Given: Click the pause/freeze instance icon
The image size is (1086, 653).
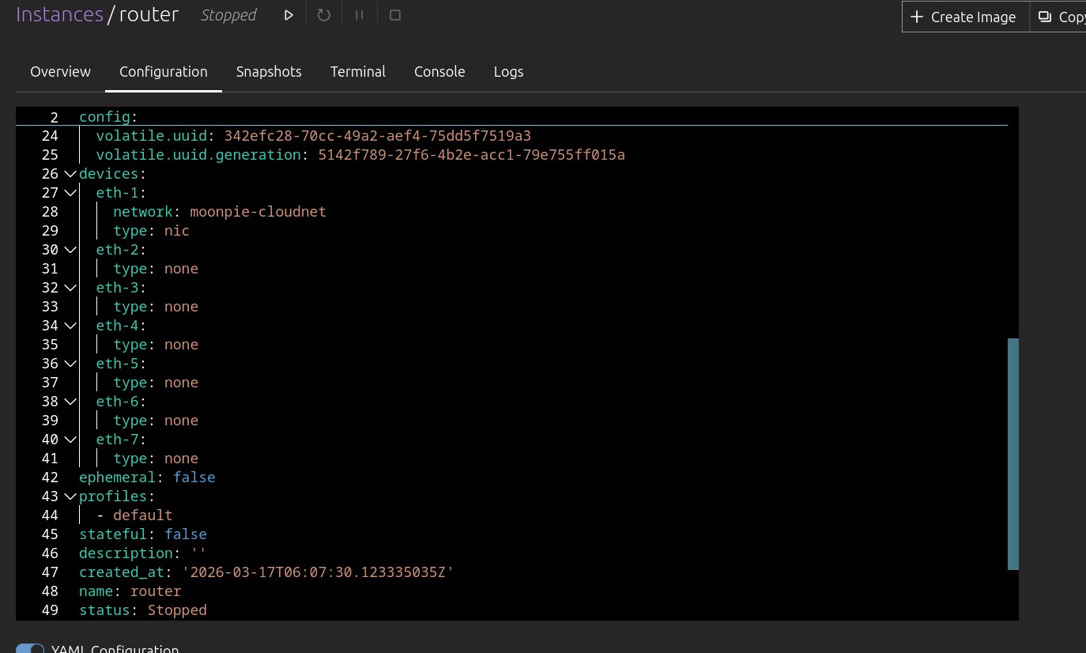Looking at the screenshot, I should pos(360,15).
